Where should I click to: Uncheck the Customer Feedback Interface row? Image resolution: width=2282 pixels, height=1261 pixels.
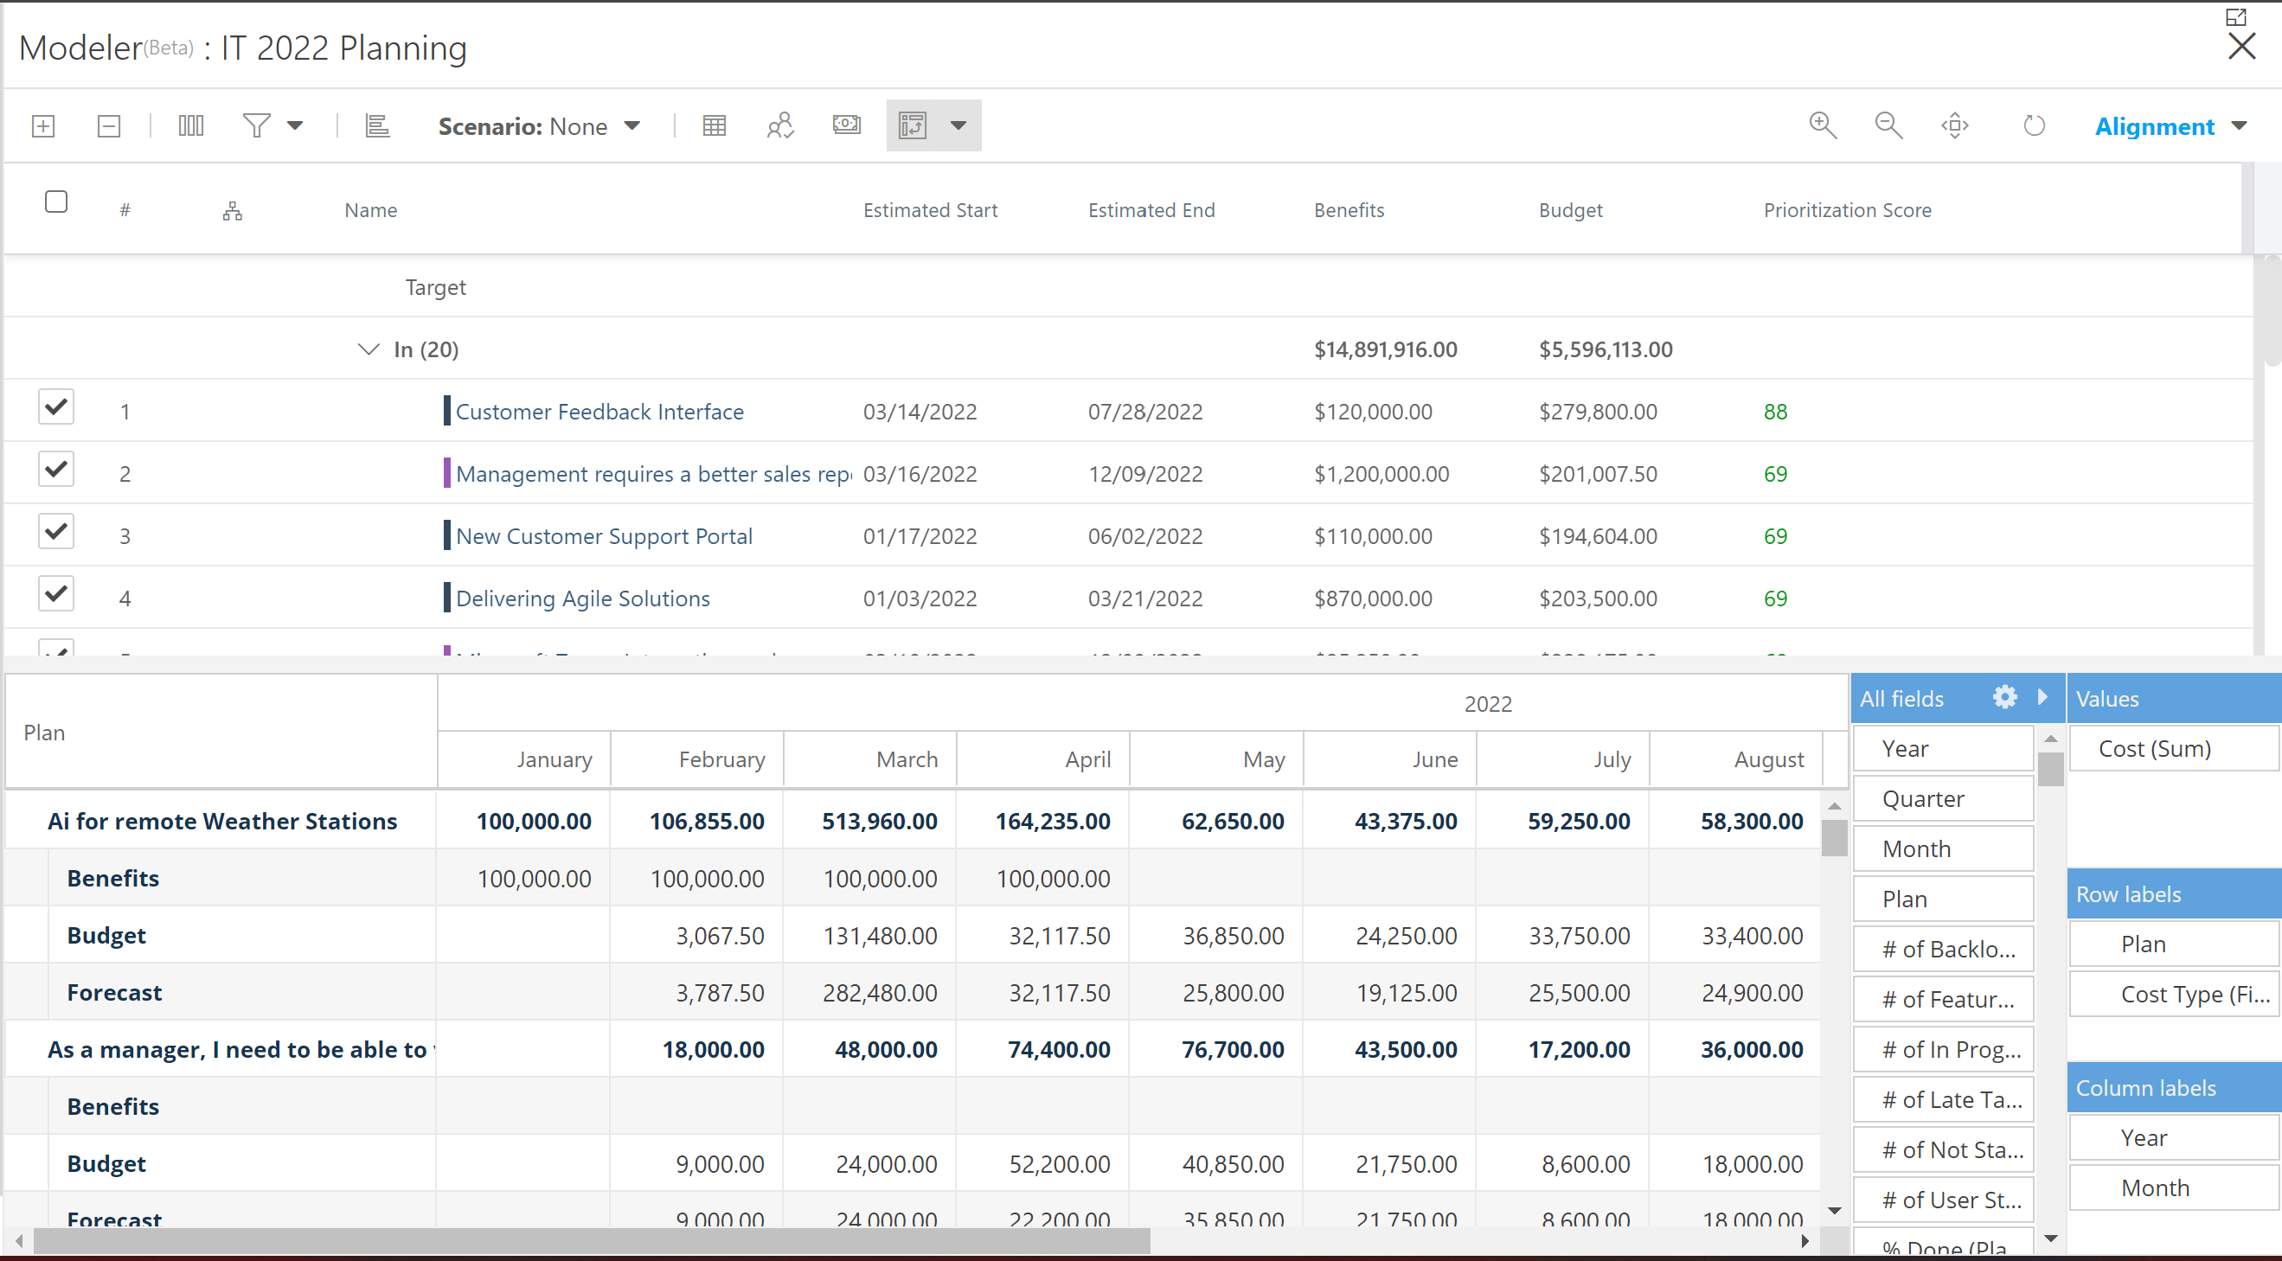point(56,407)
